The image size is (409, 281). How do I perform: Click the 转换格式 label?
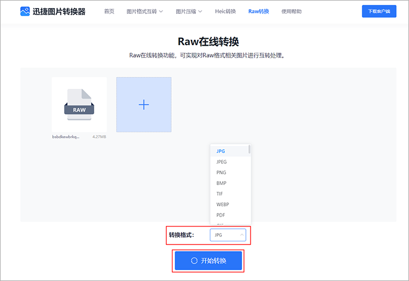click(x=182, y=235)
